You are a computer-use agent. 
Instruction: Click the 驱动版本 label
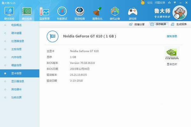[52, 75]
